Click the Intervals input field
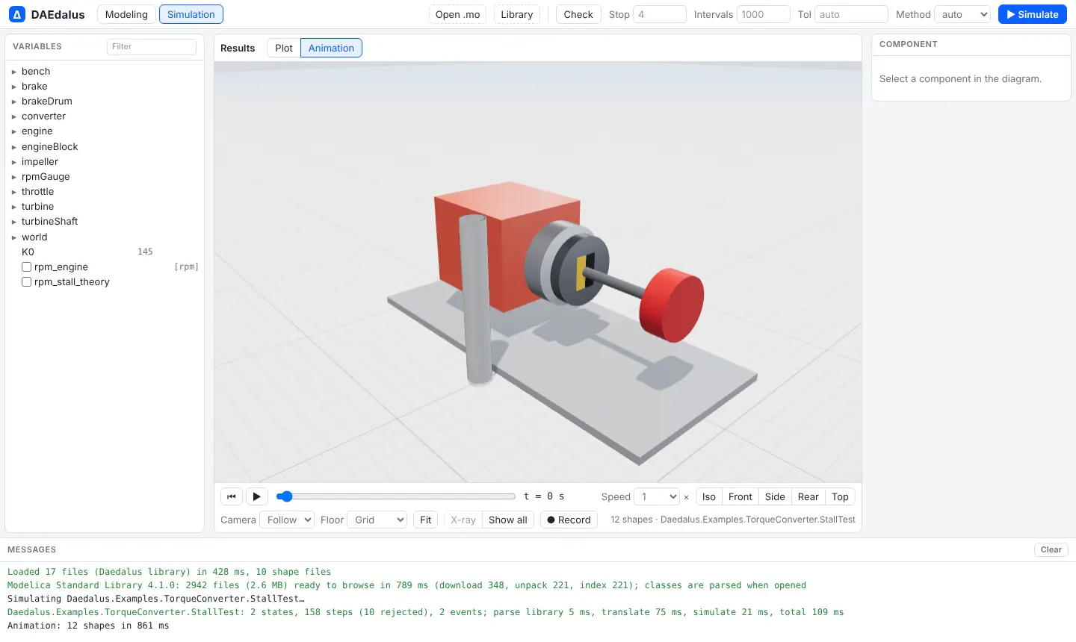The height and width of the screenshot is (642, 1076). click(764, 14)
